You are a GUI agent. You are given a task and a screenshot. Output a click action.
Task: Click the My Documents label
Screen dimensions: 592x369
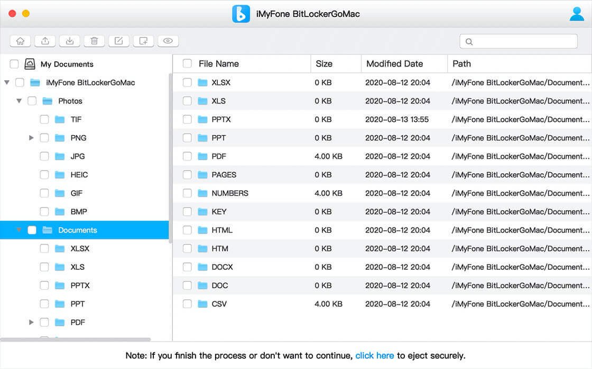coord(67,64)
